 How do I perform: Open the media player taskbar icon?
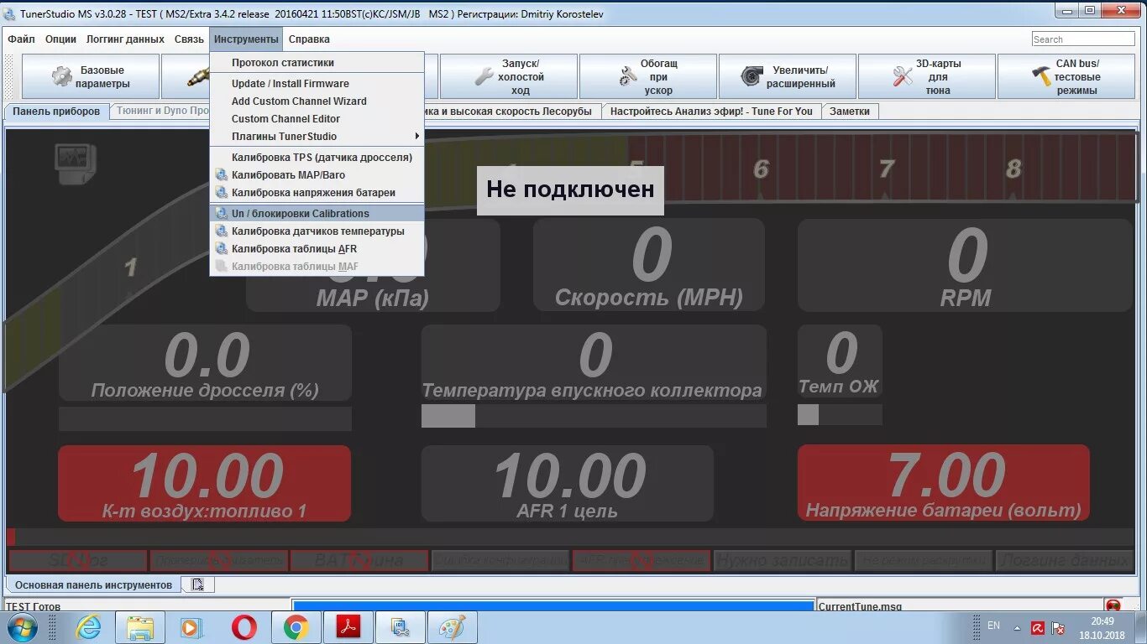pos(191,627)
